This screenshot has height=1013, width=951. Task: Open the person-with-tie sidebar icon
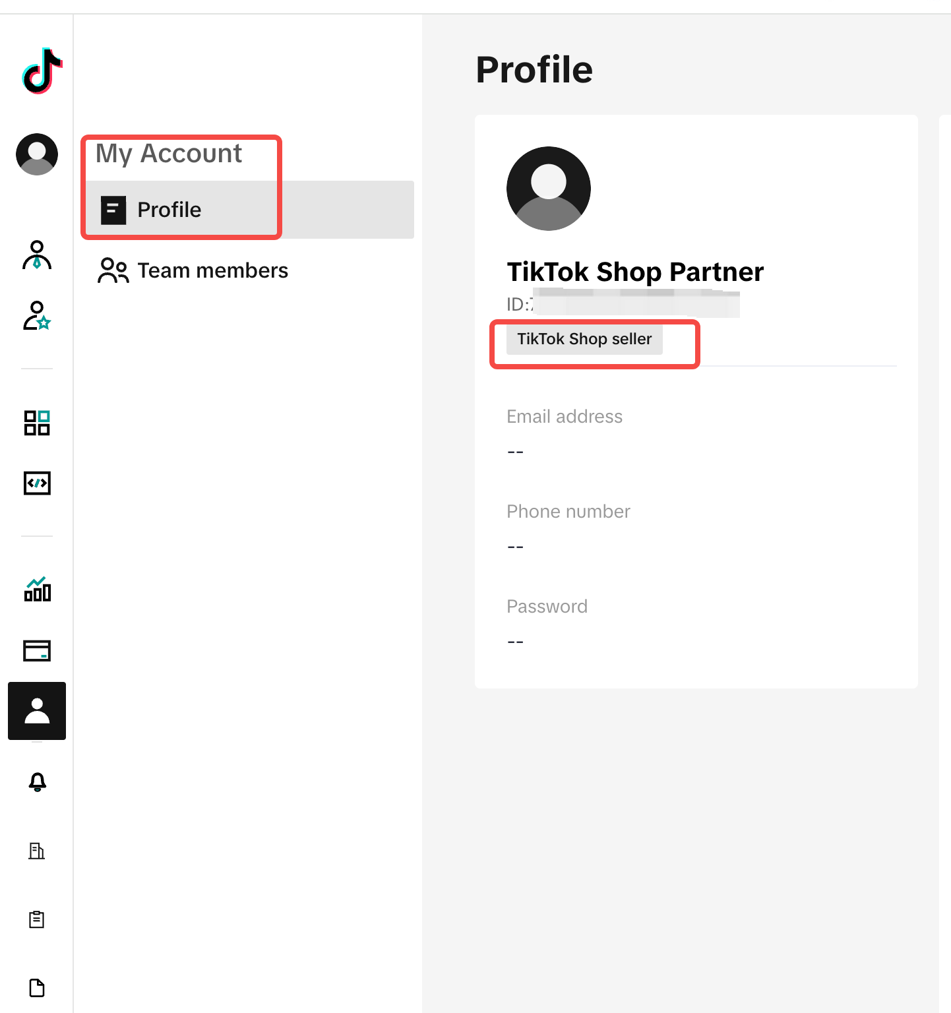pyautogui.click(x=37, y=255)
